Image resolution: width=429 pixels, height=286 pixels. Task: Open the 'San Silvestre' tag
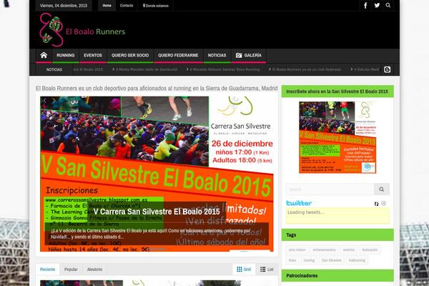[x=331, y=260]
